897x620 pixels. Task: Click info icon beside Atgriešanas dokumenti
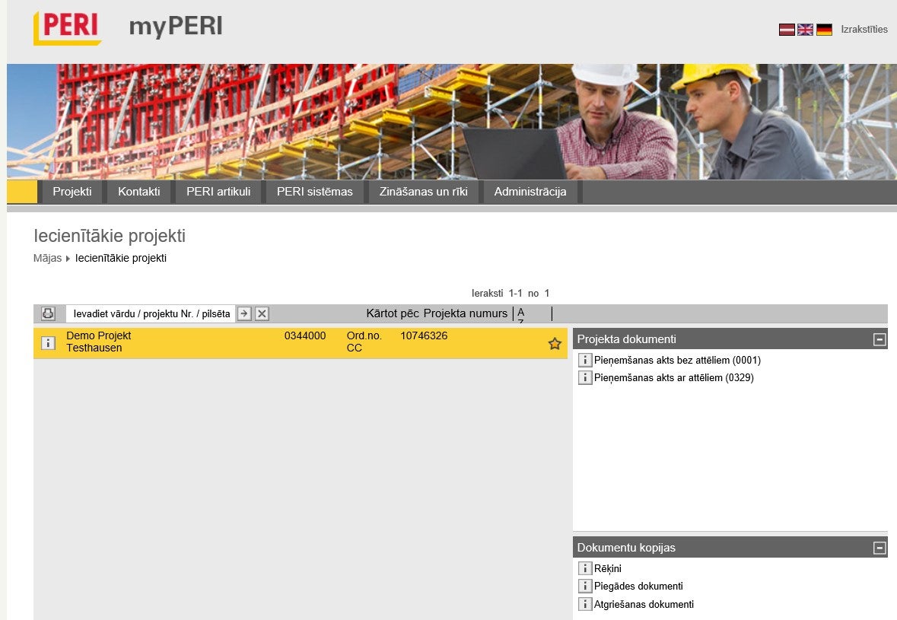pyautogui.click(x=585, y=605)
